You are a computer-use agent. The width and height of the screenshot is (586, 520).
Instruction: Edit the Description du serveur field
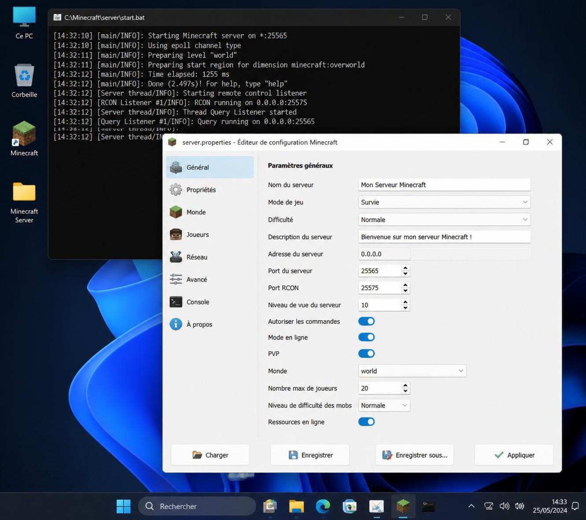pos(444,237)
